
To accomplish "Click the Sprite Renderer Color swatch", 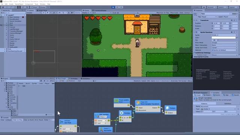I will (223, 37).
